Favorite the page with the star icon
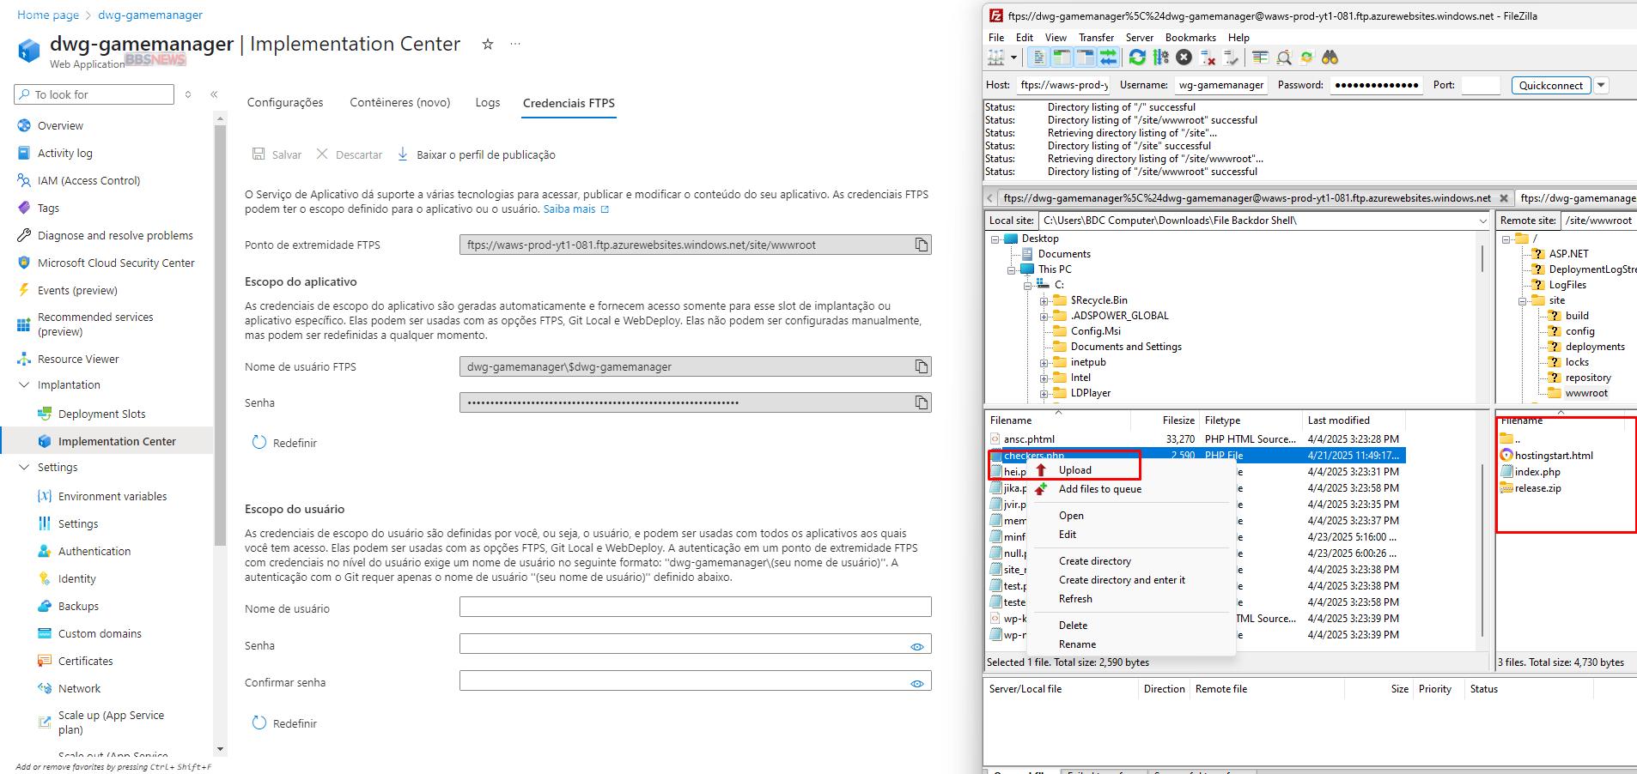The height and width of the screenshot is (774, 1637). (488, 45)
